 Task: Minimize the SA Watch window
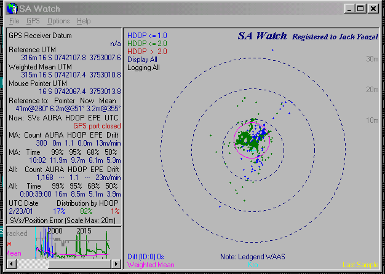350,9
